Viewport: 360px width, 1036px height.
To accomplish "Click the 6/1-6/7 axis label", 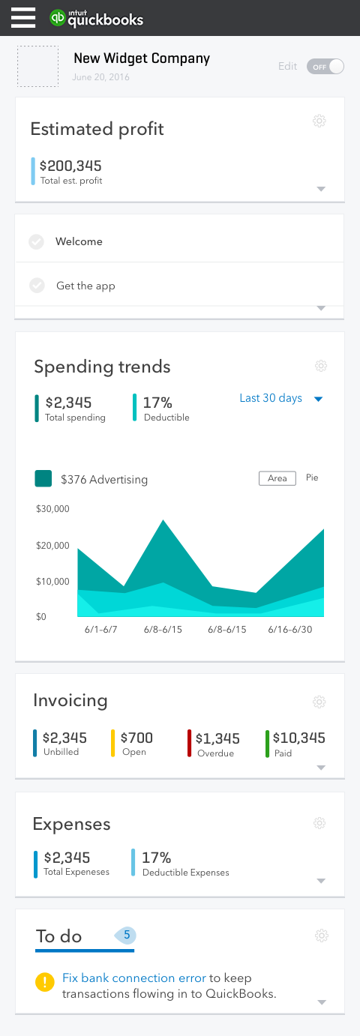I will [x=100, y=630].
